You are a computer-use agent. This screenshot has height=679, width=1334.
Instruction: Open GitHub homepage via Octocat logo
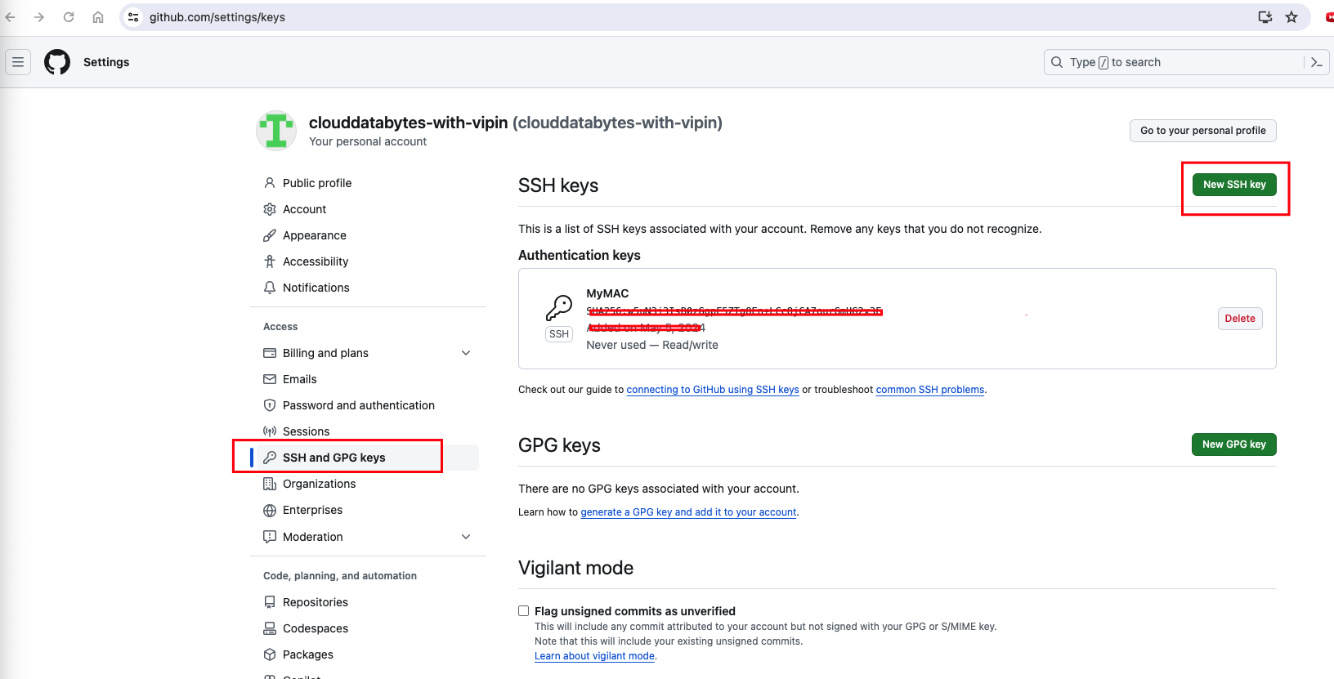(x=57, y=62)
